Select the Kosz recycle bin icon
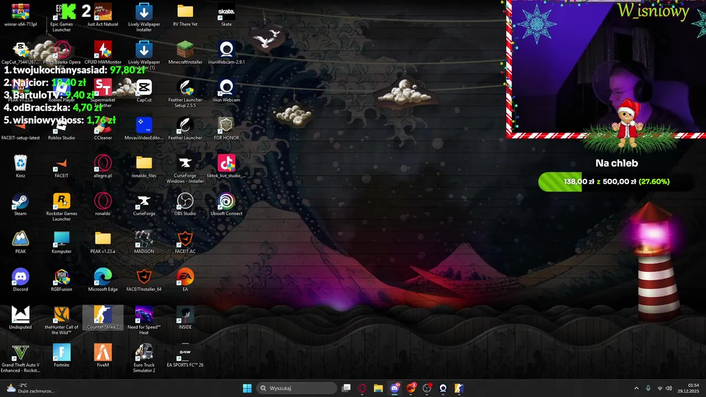 (20, 167)
